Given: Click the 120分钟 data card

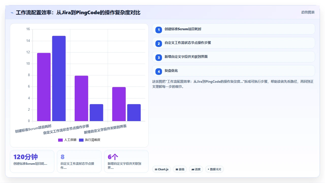Looking at the screenshot, I should [x=32, y=161].
